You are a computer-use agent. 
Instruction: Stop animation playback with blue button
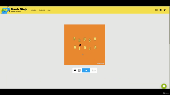[x=86, y=70]
